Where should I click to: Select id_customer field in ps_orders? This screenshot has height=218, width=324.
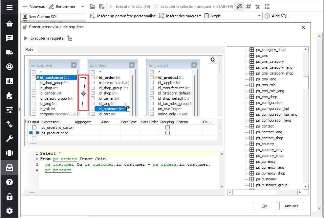click(111, 109)
